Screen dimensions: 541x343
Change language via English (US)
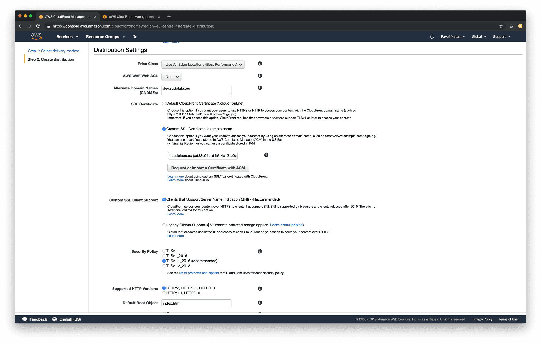(70, 319)
